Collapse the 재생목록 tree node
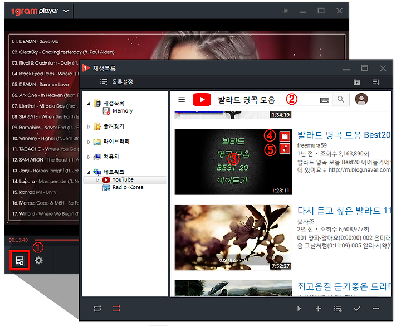401x326 pixels. click(89, 104)
